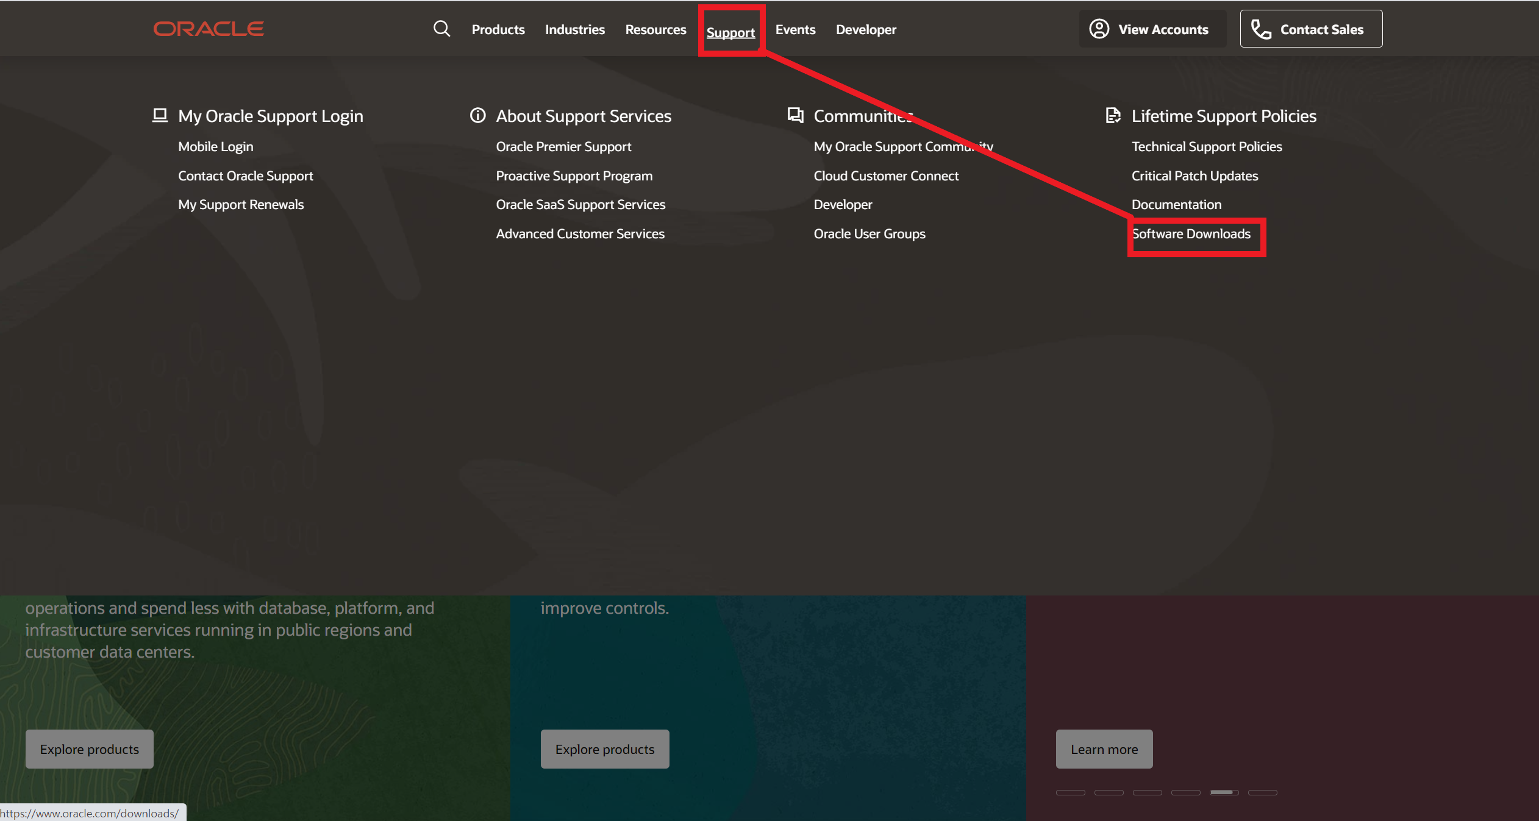Open Software Downloads link
The image size is (1539, 821).
(x=1191, y=233)
